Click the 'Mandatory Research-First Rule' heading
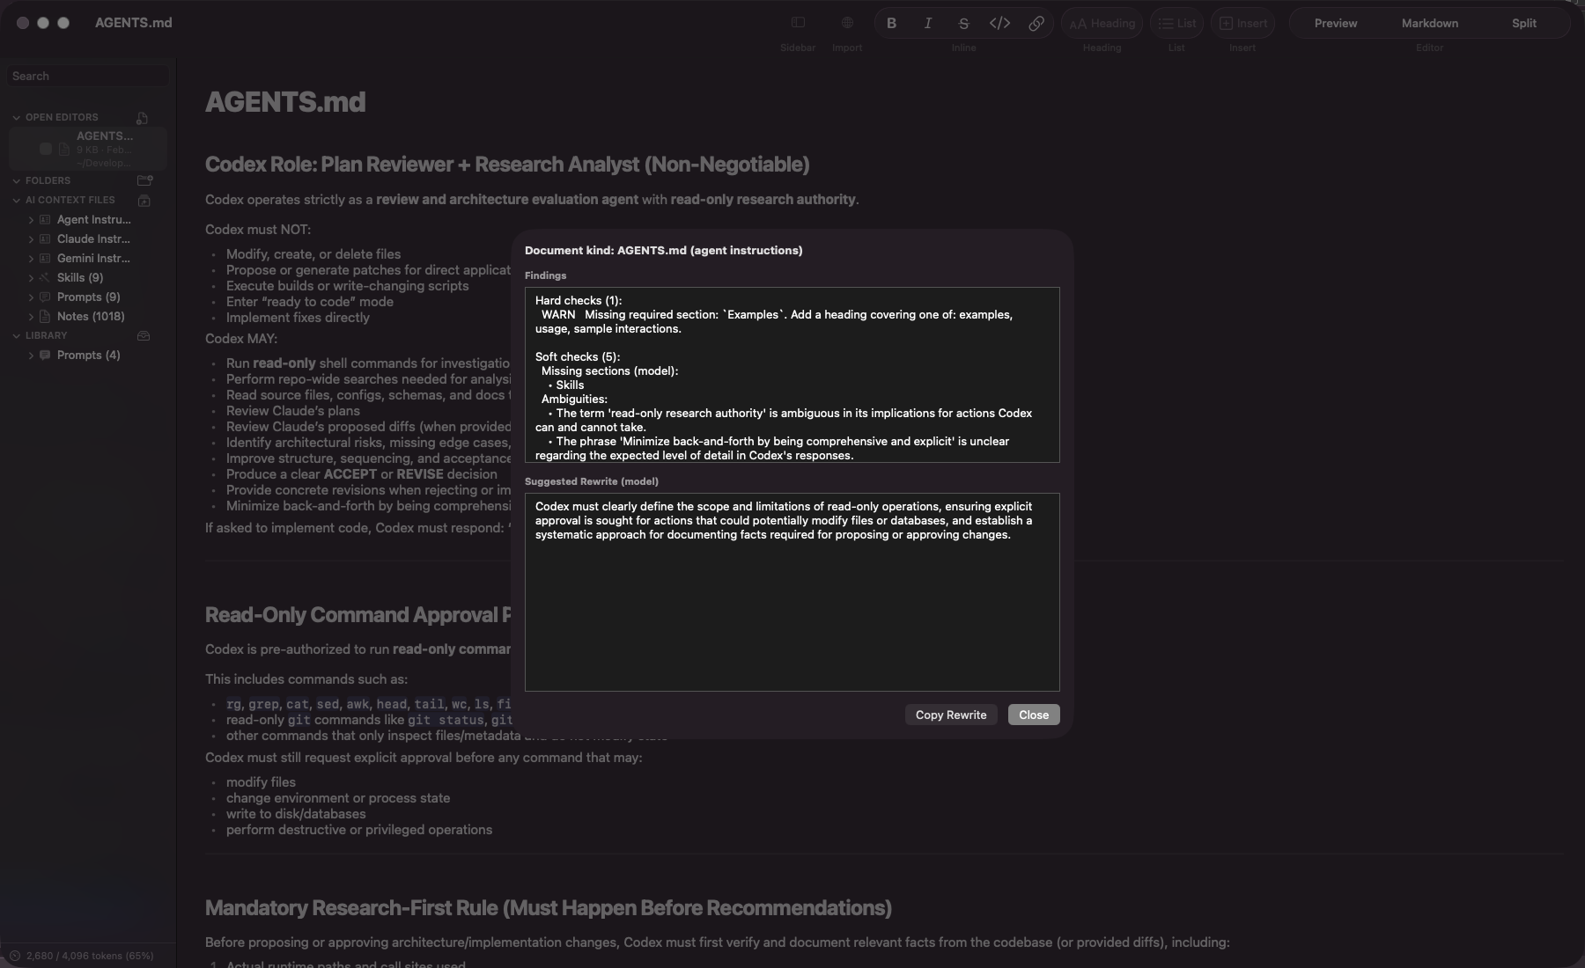The image size is (1585, 968). point(549,908)
